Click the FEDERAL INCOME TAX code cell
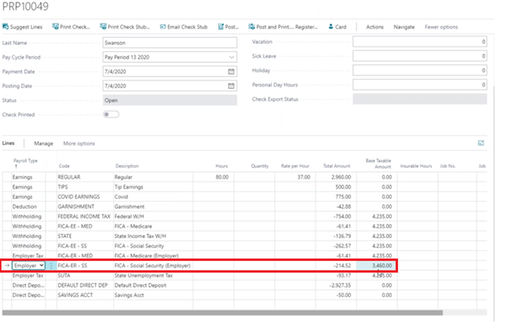This screenshot has width=523, height=322. tap(85, 216)
